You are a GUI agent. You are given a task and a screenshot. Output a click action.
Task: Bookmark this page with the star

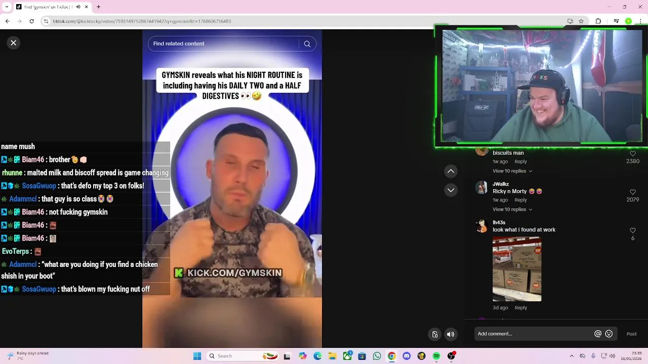pyautogui.click(x=581, y=21)
